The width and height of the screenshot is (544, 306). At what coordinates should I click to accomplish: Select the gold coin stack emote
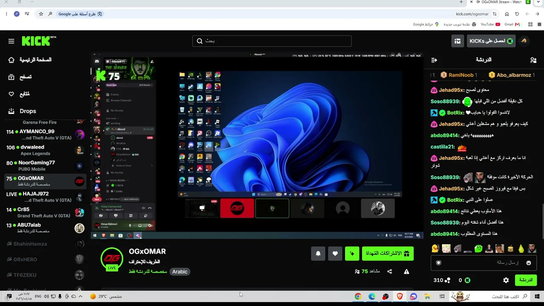(510, 248)
